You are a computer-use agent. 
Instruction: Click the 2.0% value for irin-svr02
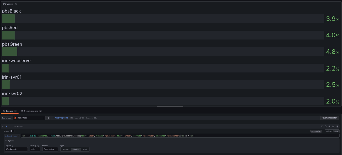(333, 102)
